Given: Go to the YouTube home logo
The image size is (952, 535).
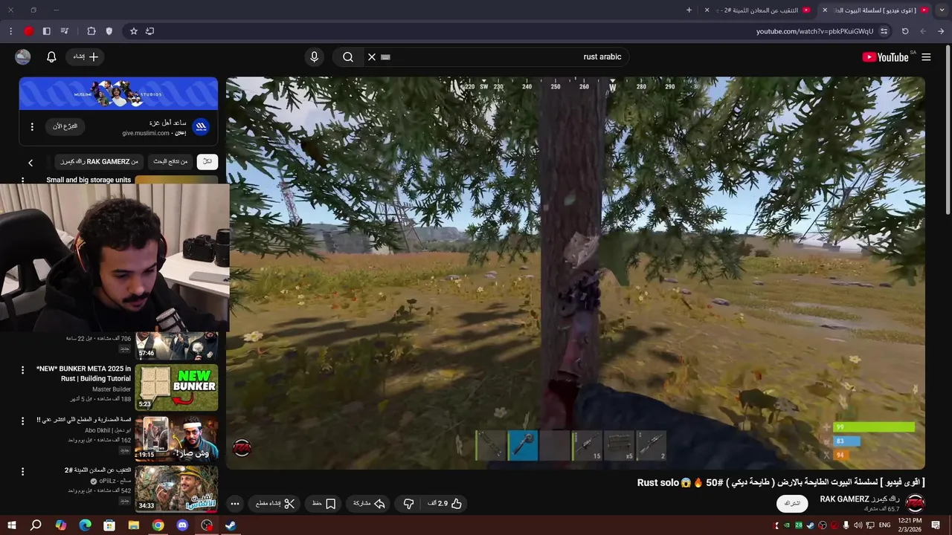Looking at the screenshot, I should pyautogui.click(x=885, y=57).
